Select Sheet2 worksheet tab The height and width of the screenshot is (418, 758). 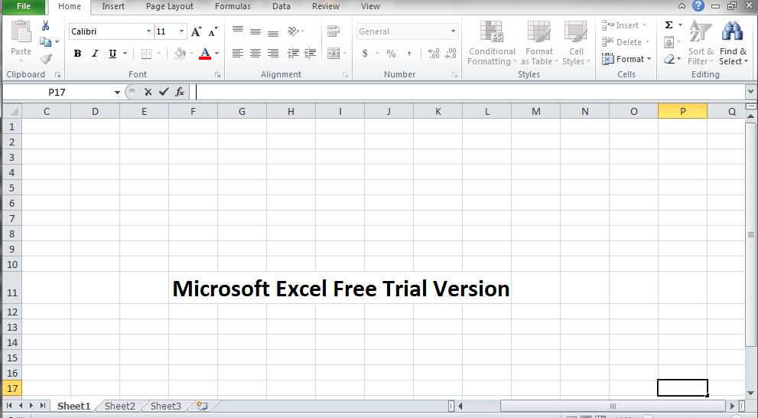click(120, 407)
